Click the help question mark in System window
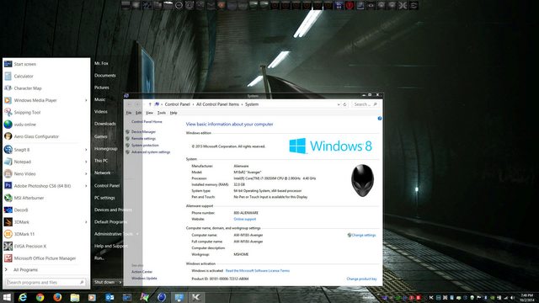Image resolution: width=539 pixels, height=303 pixels. pyautogui.click(x=380, y=119)
